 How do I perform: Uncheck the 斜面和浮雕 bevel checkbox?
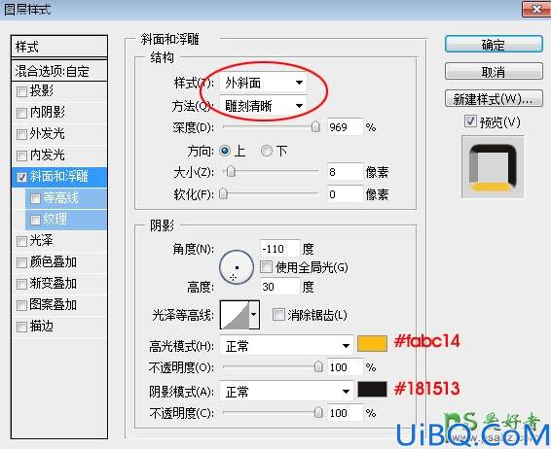coord(21,177)
